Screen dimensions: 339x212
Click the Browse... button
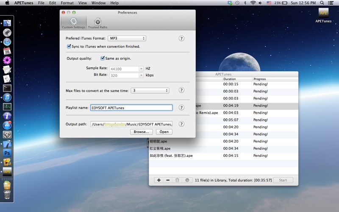point(141,132)
